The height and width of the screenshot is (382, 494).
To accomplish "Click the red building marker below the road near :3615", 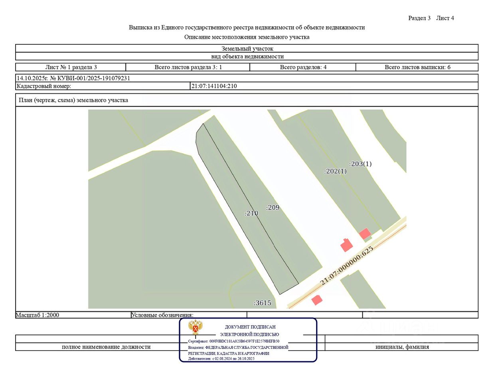I will 317,300.
